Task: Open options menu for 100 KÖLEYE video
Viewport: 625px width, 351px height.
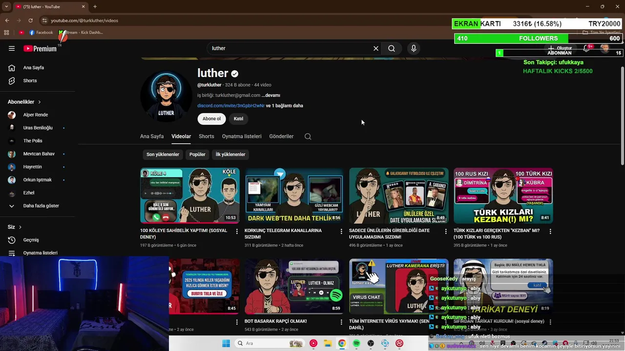Action: coord(237,232)
